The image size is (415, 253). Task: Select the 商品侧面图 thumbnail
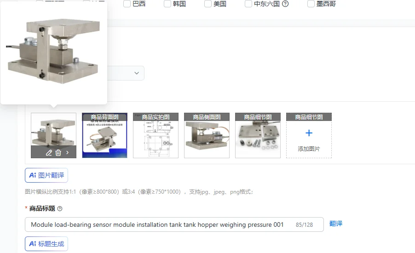point(207,136)
